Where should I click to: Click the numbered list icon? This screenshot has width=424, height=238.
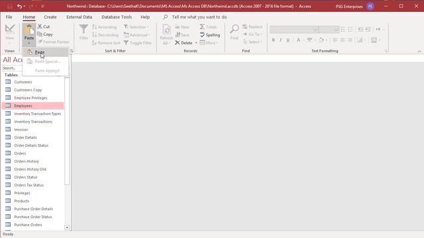pos(350,29)
